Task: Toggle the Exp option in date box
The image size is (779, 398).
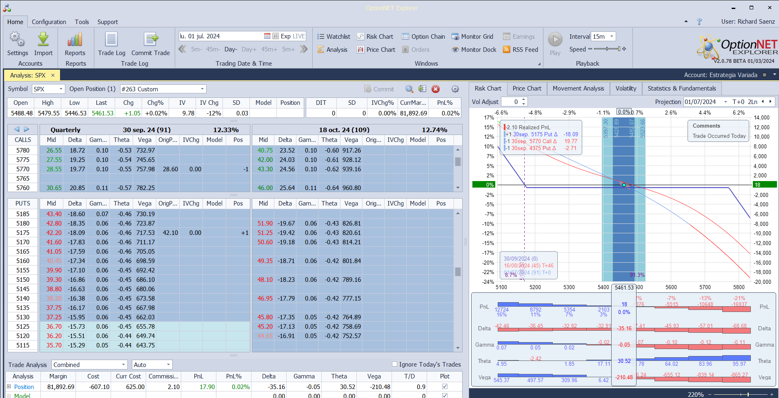Action: pyautogui.click(x=285, y=36)
